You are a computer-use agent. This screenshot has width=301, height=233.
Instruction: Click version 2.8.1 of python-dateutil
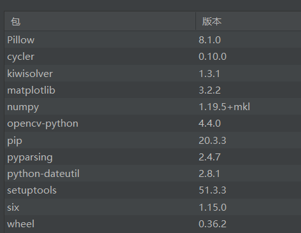tap(209, 174)
